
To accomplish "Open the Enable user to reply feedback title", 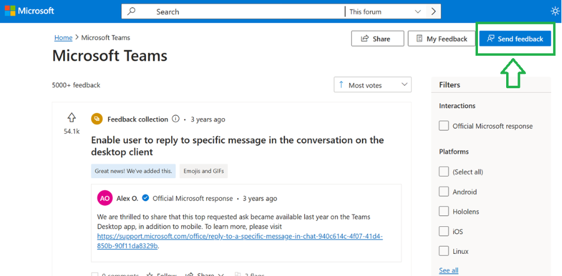I will pos(237,146).
